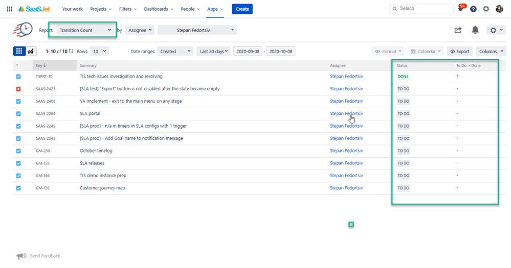This screenshot has width=511, height=268.
Task: Open Stepan Fedortsiv link in GM-136 row
Action: click(x=346, y=188)
